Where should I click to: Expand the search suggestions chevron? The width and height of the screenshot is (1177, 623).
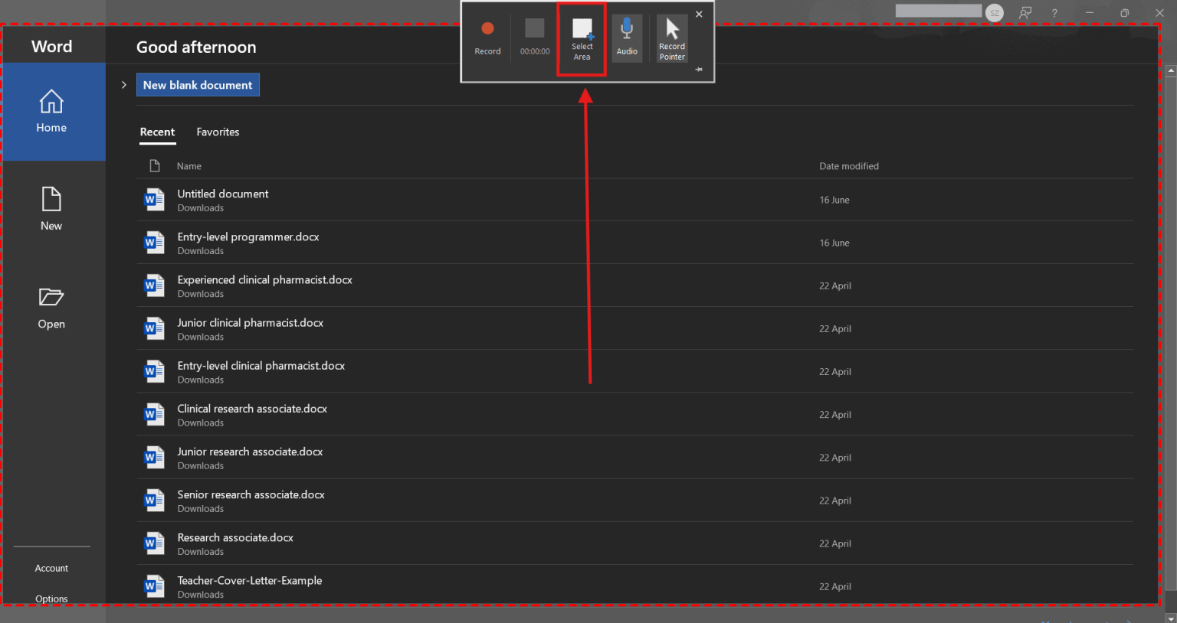123,85
